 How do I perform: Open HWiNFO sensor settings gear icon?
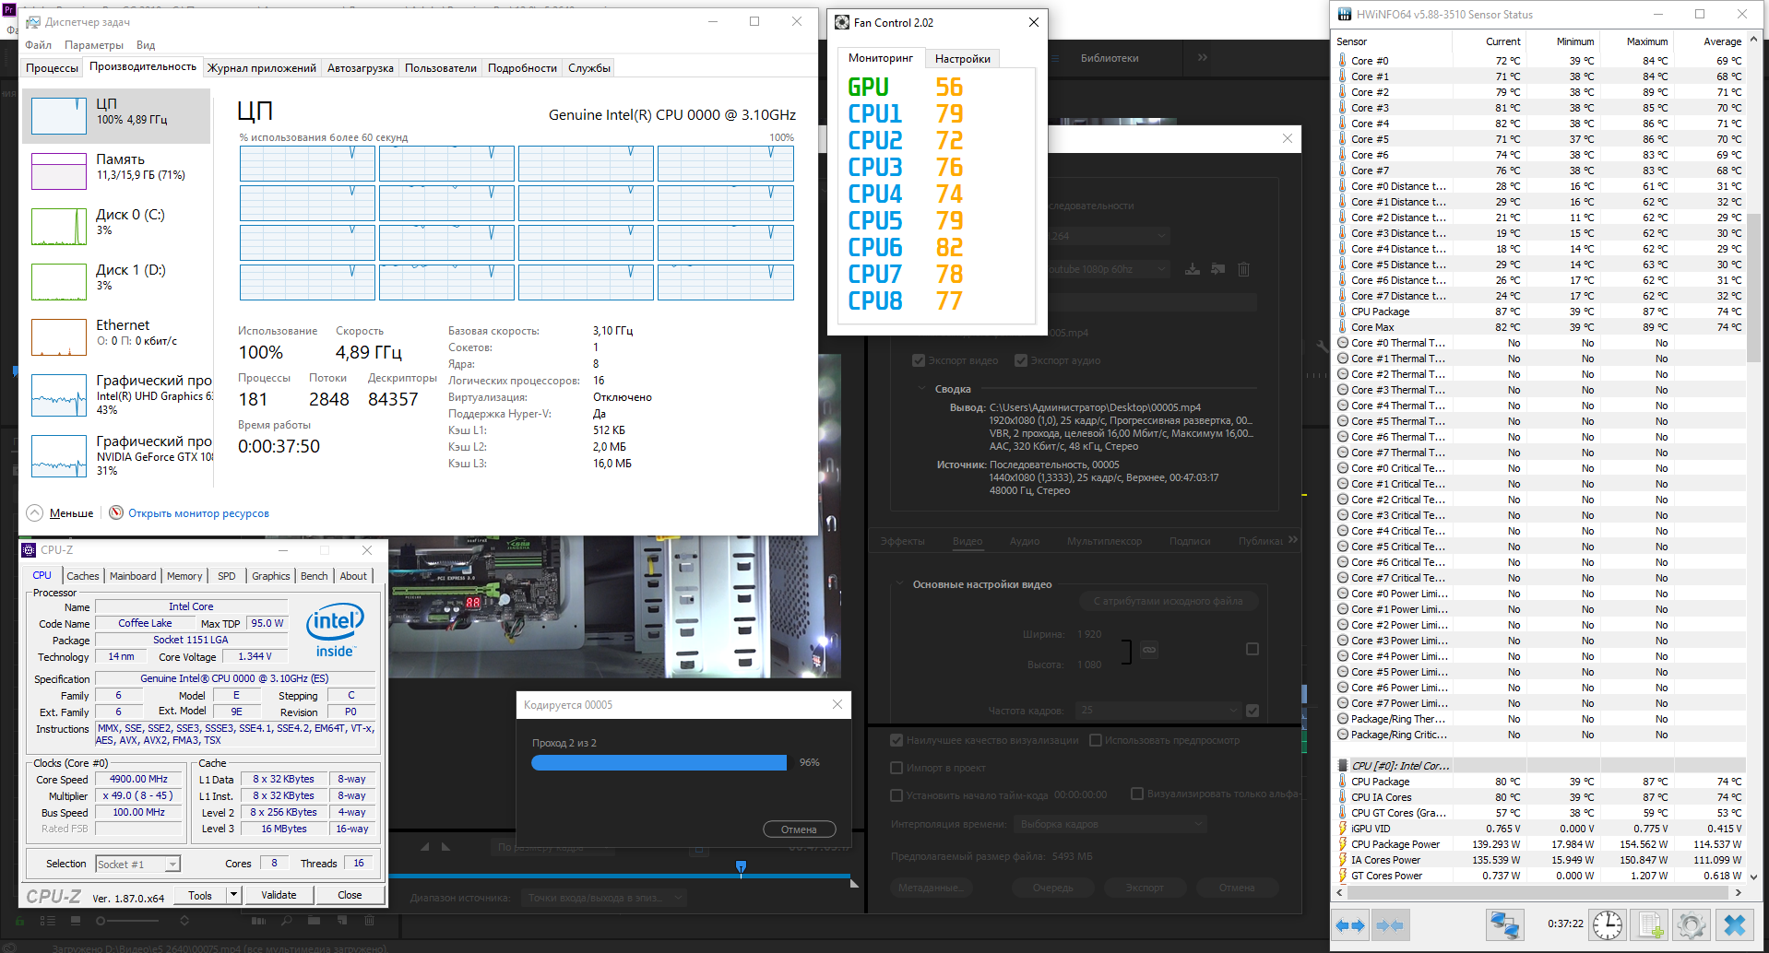(1692, 924)
